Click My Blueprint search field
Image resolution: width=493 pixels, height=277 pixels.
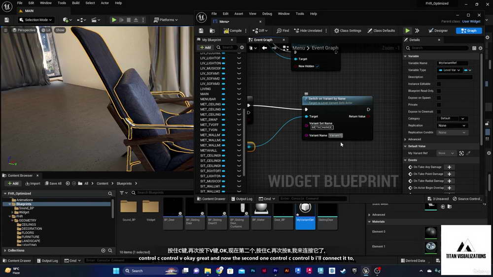(x=227, y=47)
